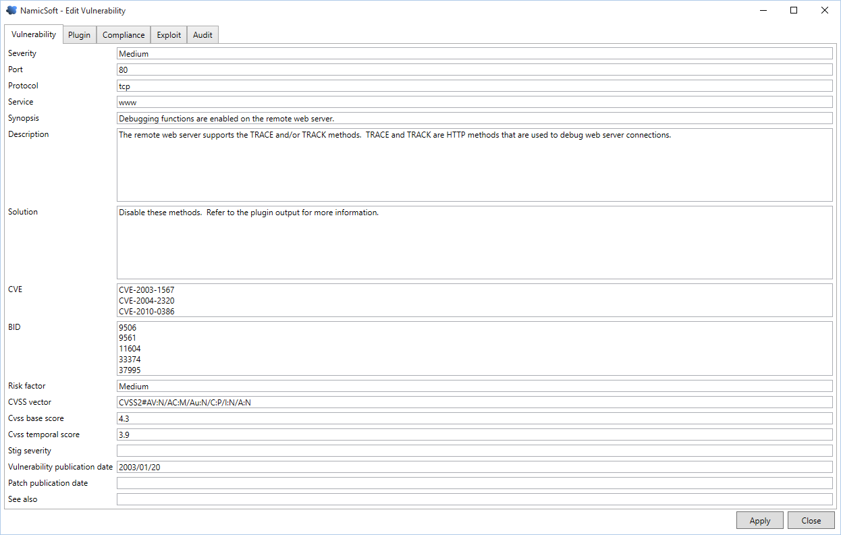This screenshot has width=841, height=535.
Task: Click the Cvss base score label
Action: pos(36,418)
